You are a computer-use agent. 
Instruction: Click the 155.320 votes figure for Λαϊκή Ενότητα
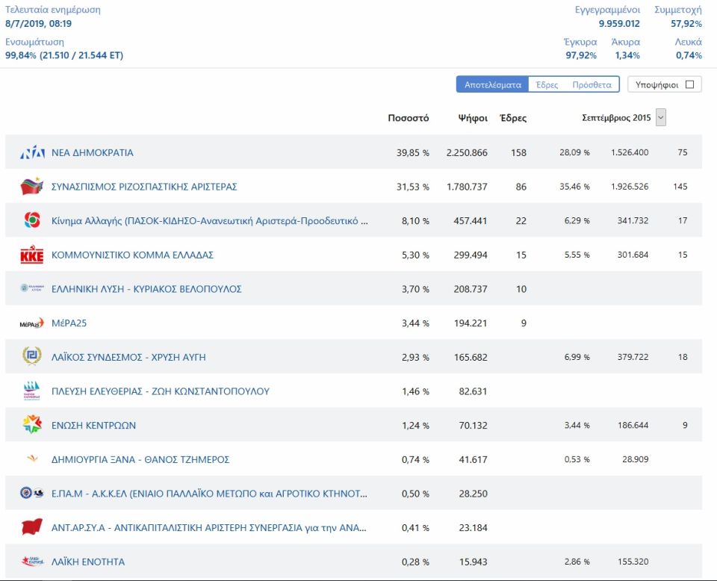pyautogui.click(x=633, y=562)
